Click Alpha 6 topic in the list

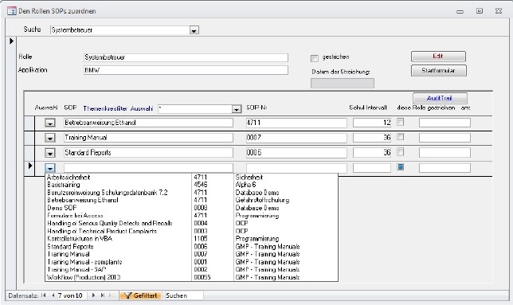pos(245,185)
